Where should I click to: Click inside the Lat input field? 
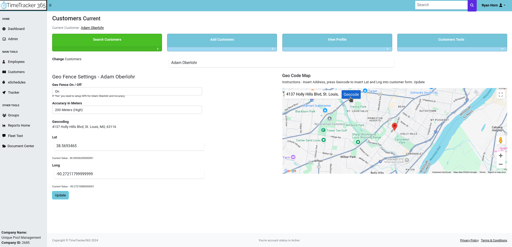tap(129, 146)
